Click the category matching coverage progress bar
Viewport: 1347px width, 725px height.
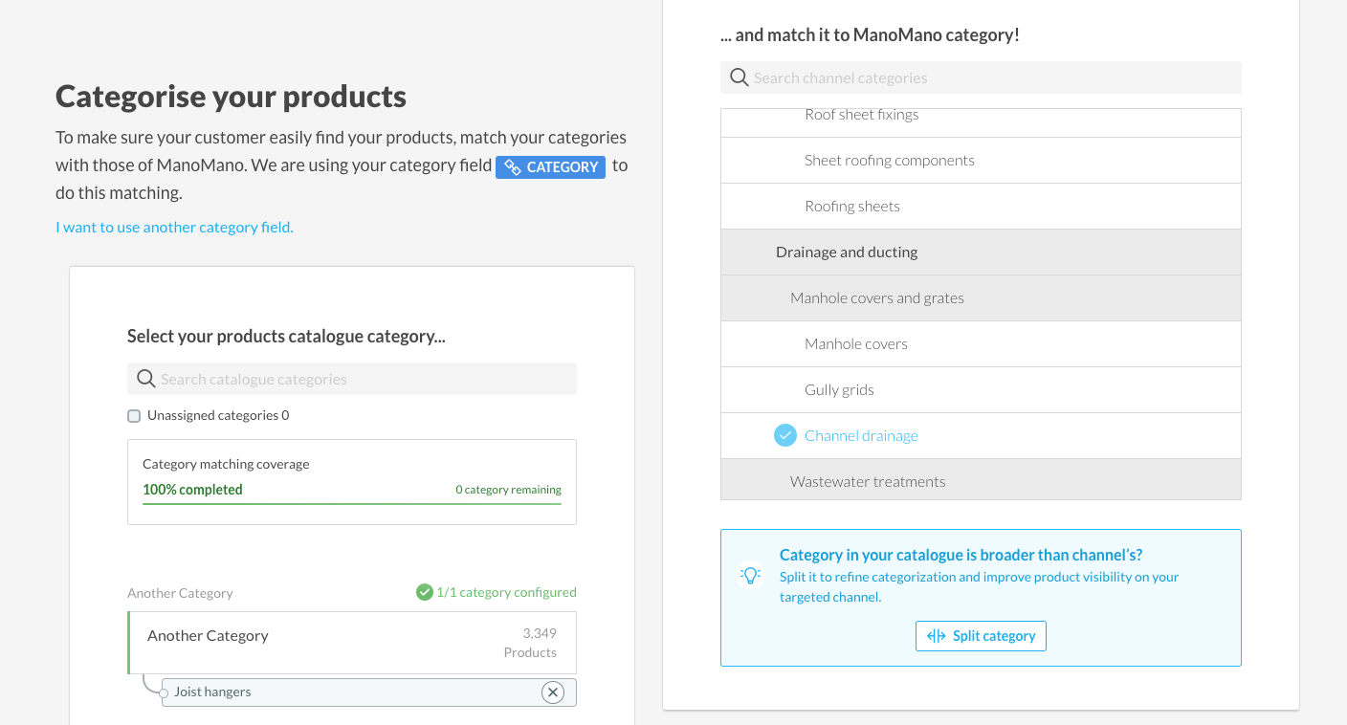tap(351, 503)
